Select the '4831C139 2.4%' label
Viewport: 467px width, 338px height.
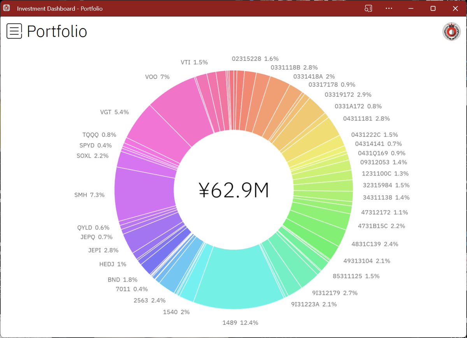[375, 244]
